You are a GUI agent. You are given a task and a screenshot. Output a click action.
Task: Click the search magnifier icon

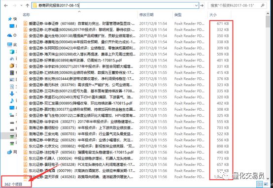coord(263,5)
